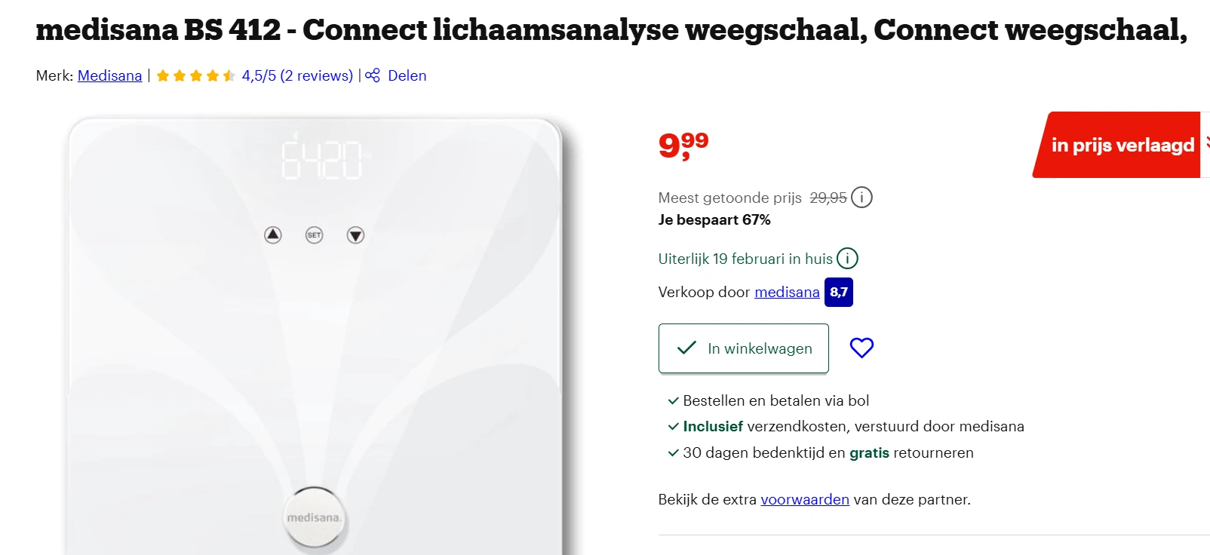Open the voorwaarden partner terms link
This screenshot has width=1210, height=555.
click(804, 499)
